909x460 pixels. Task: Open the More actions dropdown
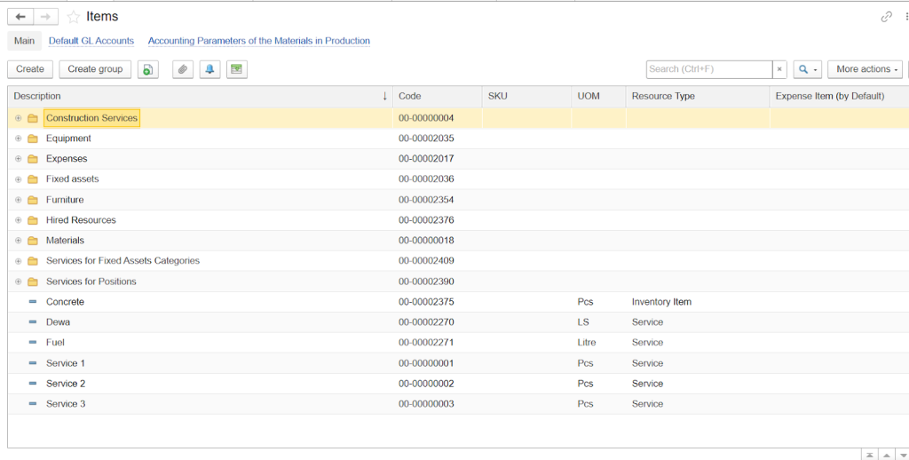click(865, 69)
